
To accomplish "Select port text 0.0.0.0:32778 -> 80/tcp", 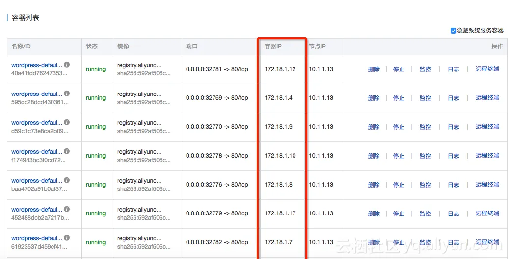I will point(217,156).
